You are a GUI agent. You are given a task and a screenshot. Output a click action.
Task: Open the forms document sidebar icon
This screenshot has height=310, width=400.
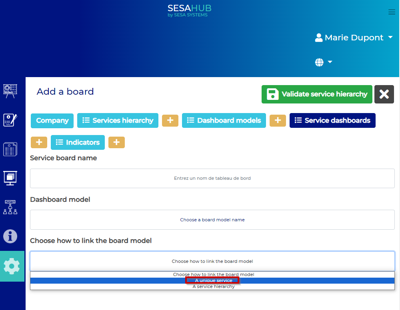pyautogui.click(x=10, y=149)
